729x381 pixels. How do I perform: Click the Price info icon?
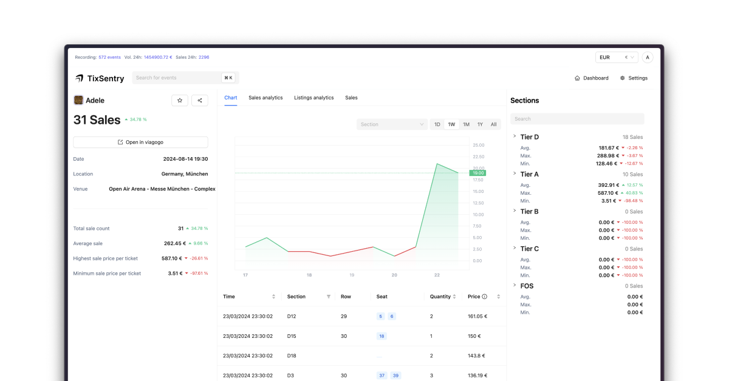[485, 297]
